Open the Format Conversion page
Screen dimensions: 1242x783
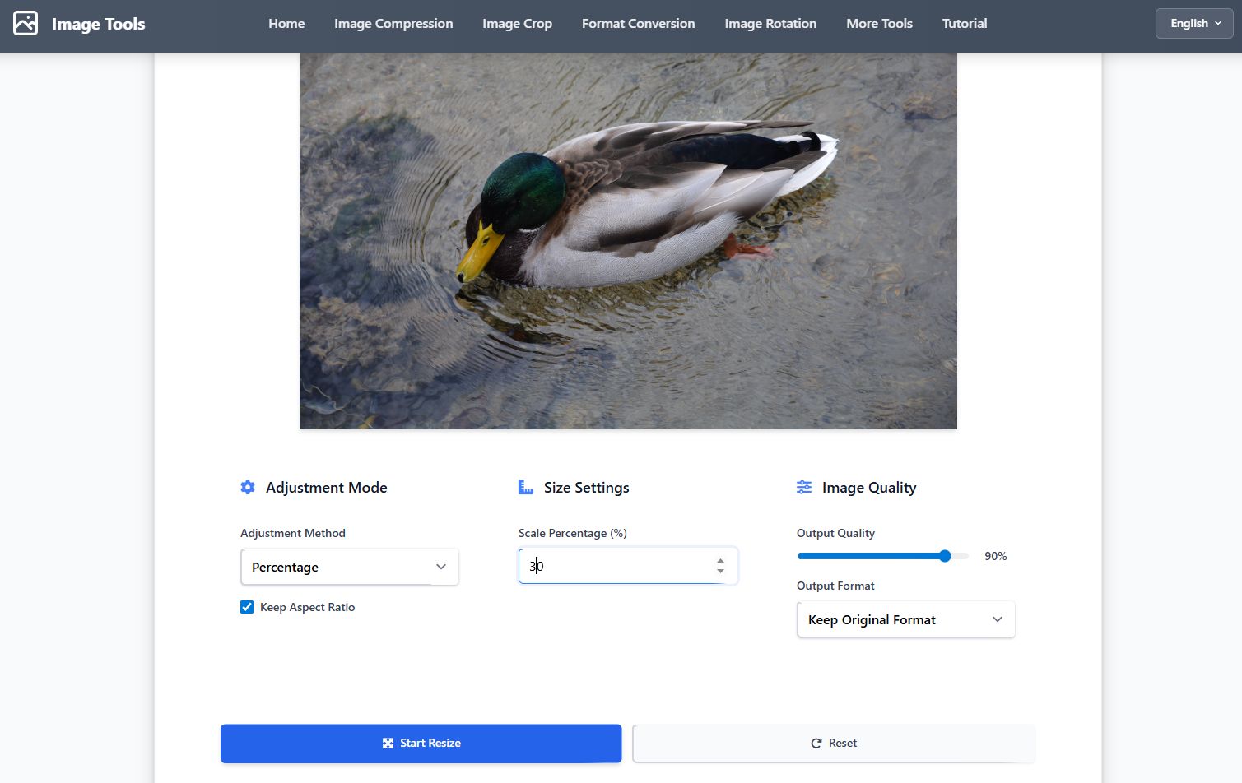638,23
